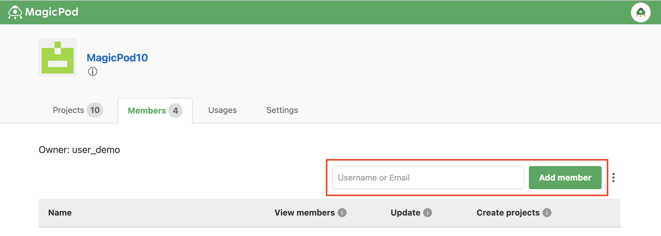
Task: Click info icon next to View members
Action: pos(342,213)
